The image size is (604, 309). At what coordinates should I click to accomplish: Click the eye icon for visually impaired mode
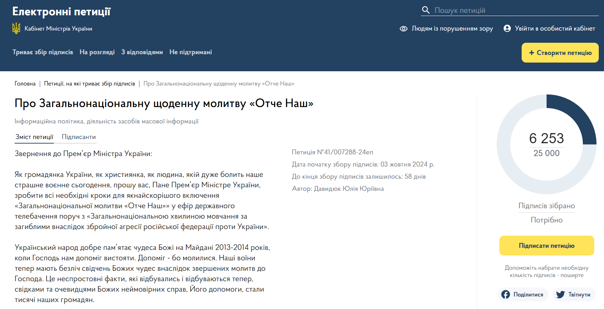coord(403,29)
